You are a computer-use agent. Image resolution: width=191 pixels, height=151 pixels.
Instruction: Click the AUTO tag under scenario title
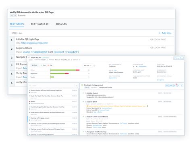click(13, 15)
